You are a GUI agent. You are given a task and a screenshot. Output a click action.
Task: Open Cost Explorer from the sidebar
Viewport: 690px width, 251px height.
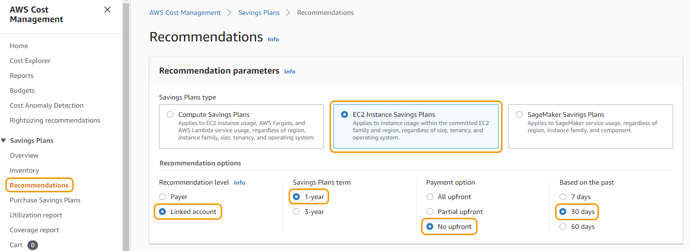[30, 61]
